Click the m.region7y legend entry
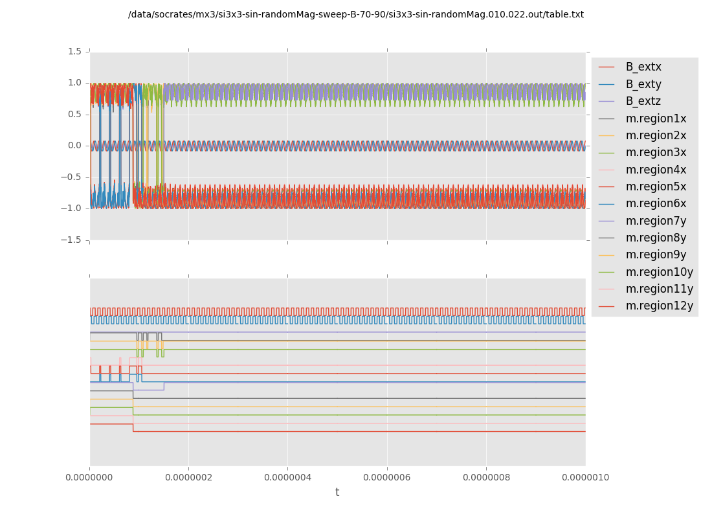Screen dimensions: 712x518 656,221
